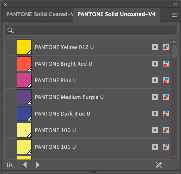The width and height of the screenshot is (181, 174).
Task: Click the disabled edit swatch pencil icon
Action: point(159,164)
